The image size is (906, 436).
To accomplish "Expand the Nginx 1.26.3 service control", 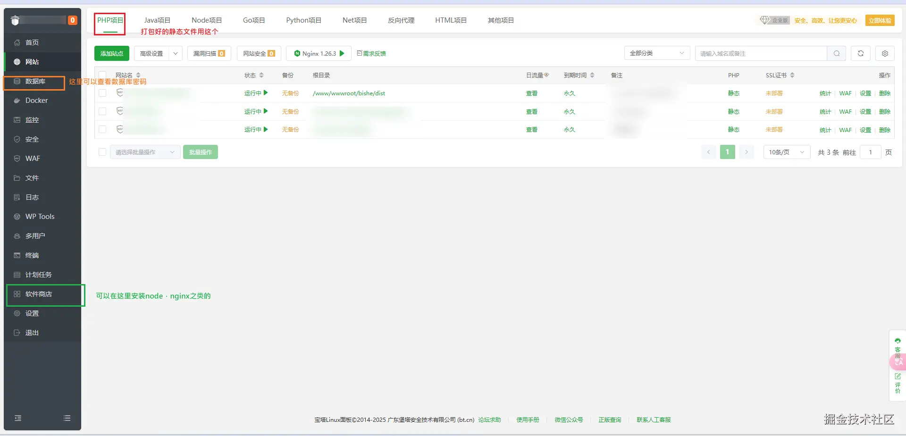I will pos(319,53).
